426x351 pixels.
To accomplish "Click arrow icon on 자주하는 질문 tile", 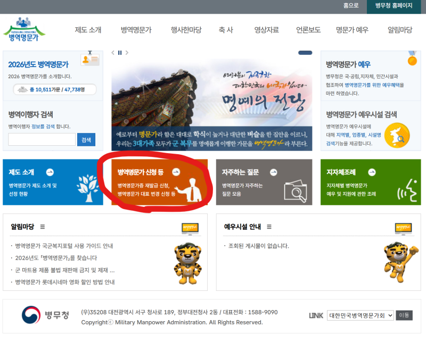I will point(274,172).
